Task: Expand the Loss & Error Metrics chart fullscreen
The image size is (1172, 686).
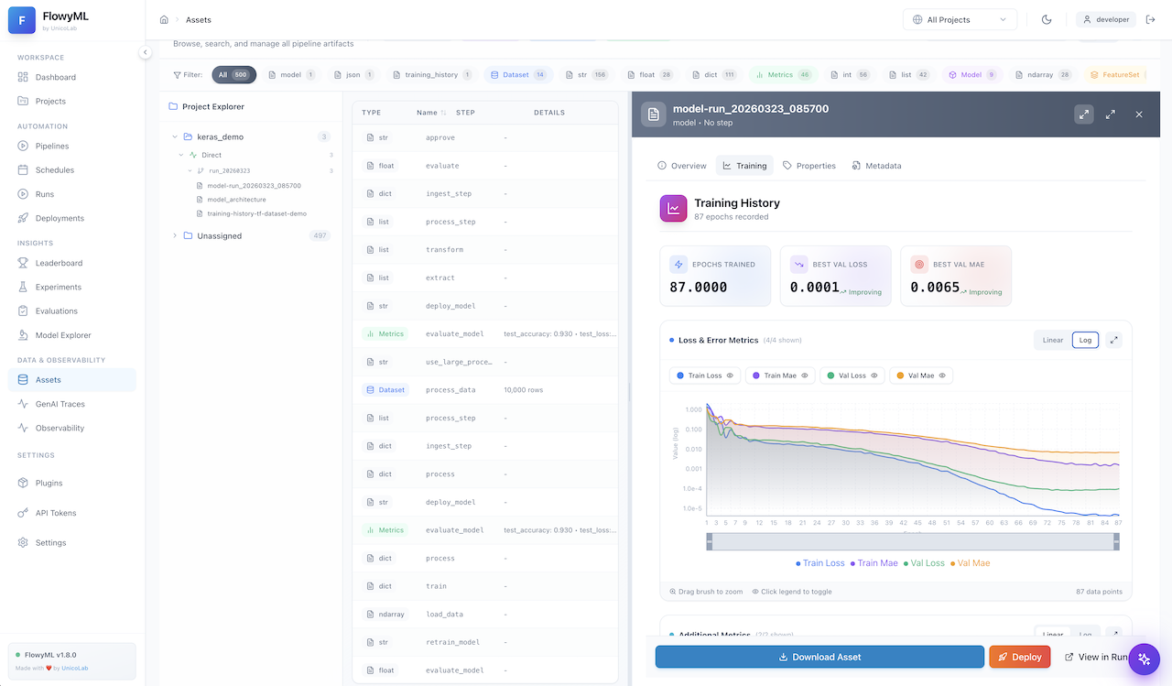Action: tap(1113, 340)
